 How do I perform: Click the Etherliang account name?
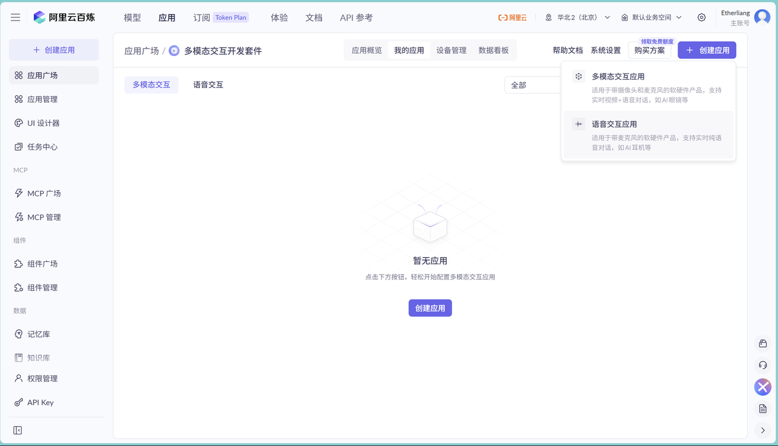coord(735,13)
